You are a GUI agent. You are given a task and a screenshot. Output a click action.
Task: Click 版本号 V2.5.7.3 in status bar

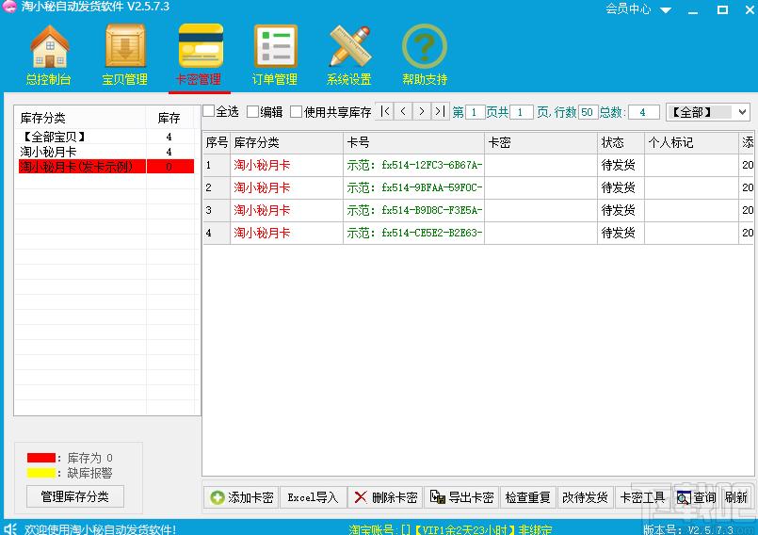point(688,529)
